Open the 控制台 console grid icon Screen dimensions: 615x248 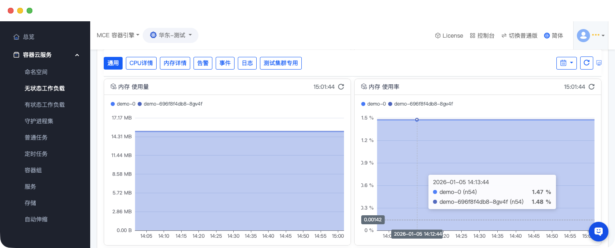(x=472, y=36)
